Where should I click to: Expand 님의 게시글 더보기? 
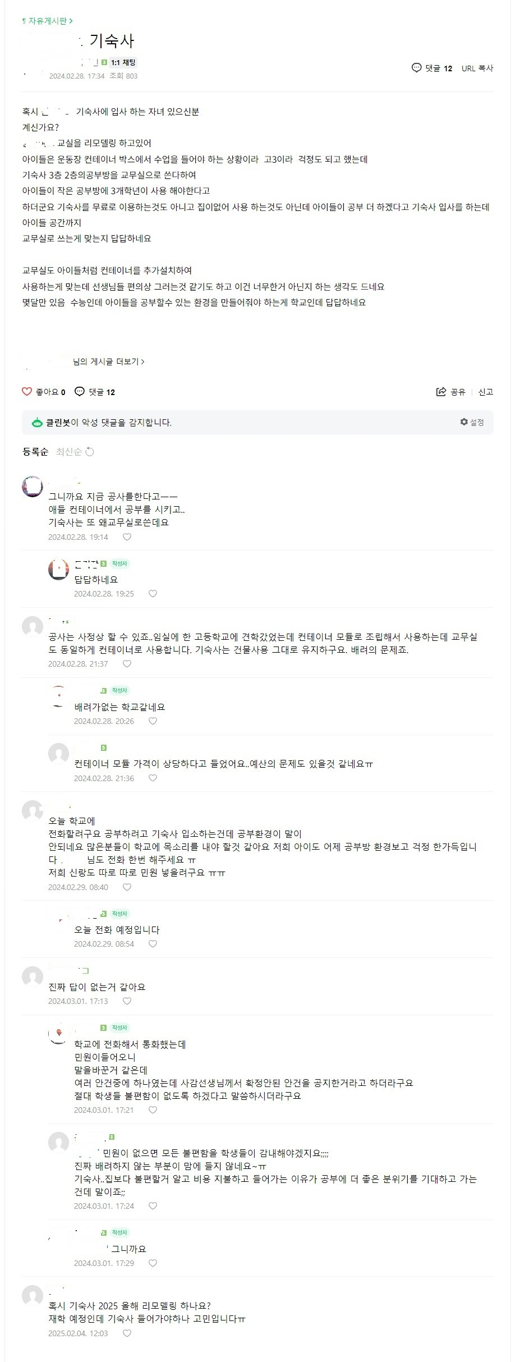(x=108, y=362)
